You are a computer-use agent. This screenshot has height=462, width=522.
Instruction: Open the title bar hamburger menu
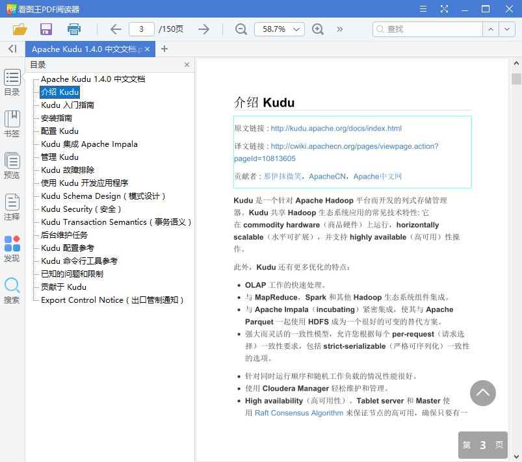(423, 9)
